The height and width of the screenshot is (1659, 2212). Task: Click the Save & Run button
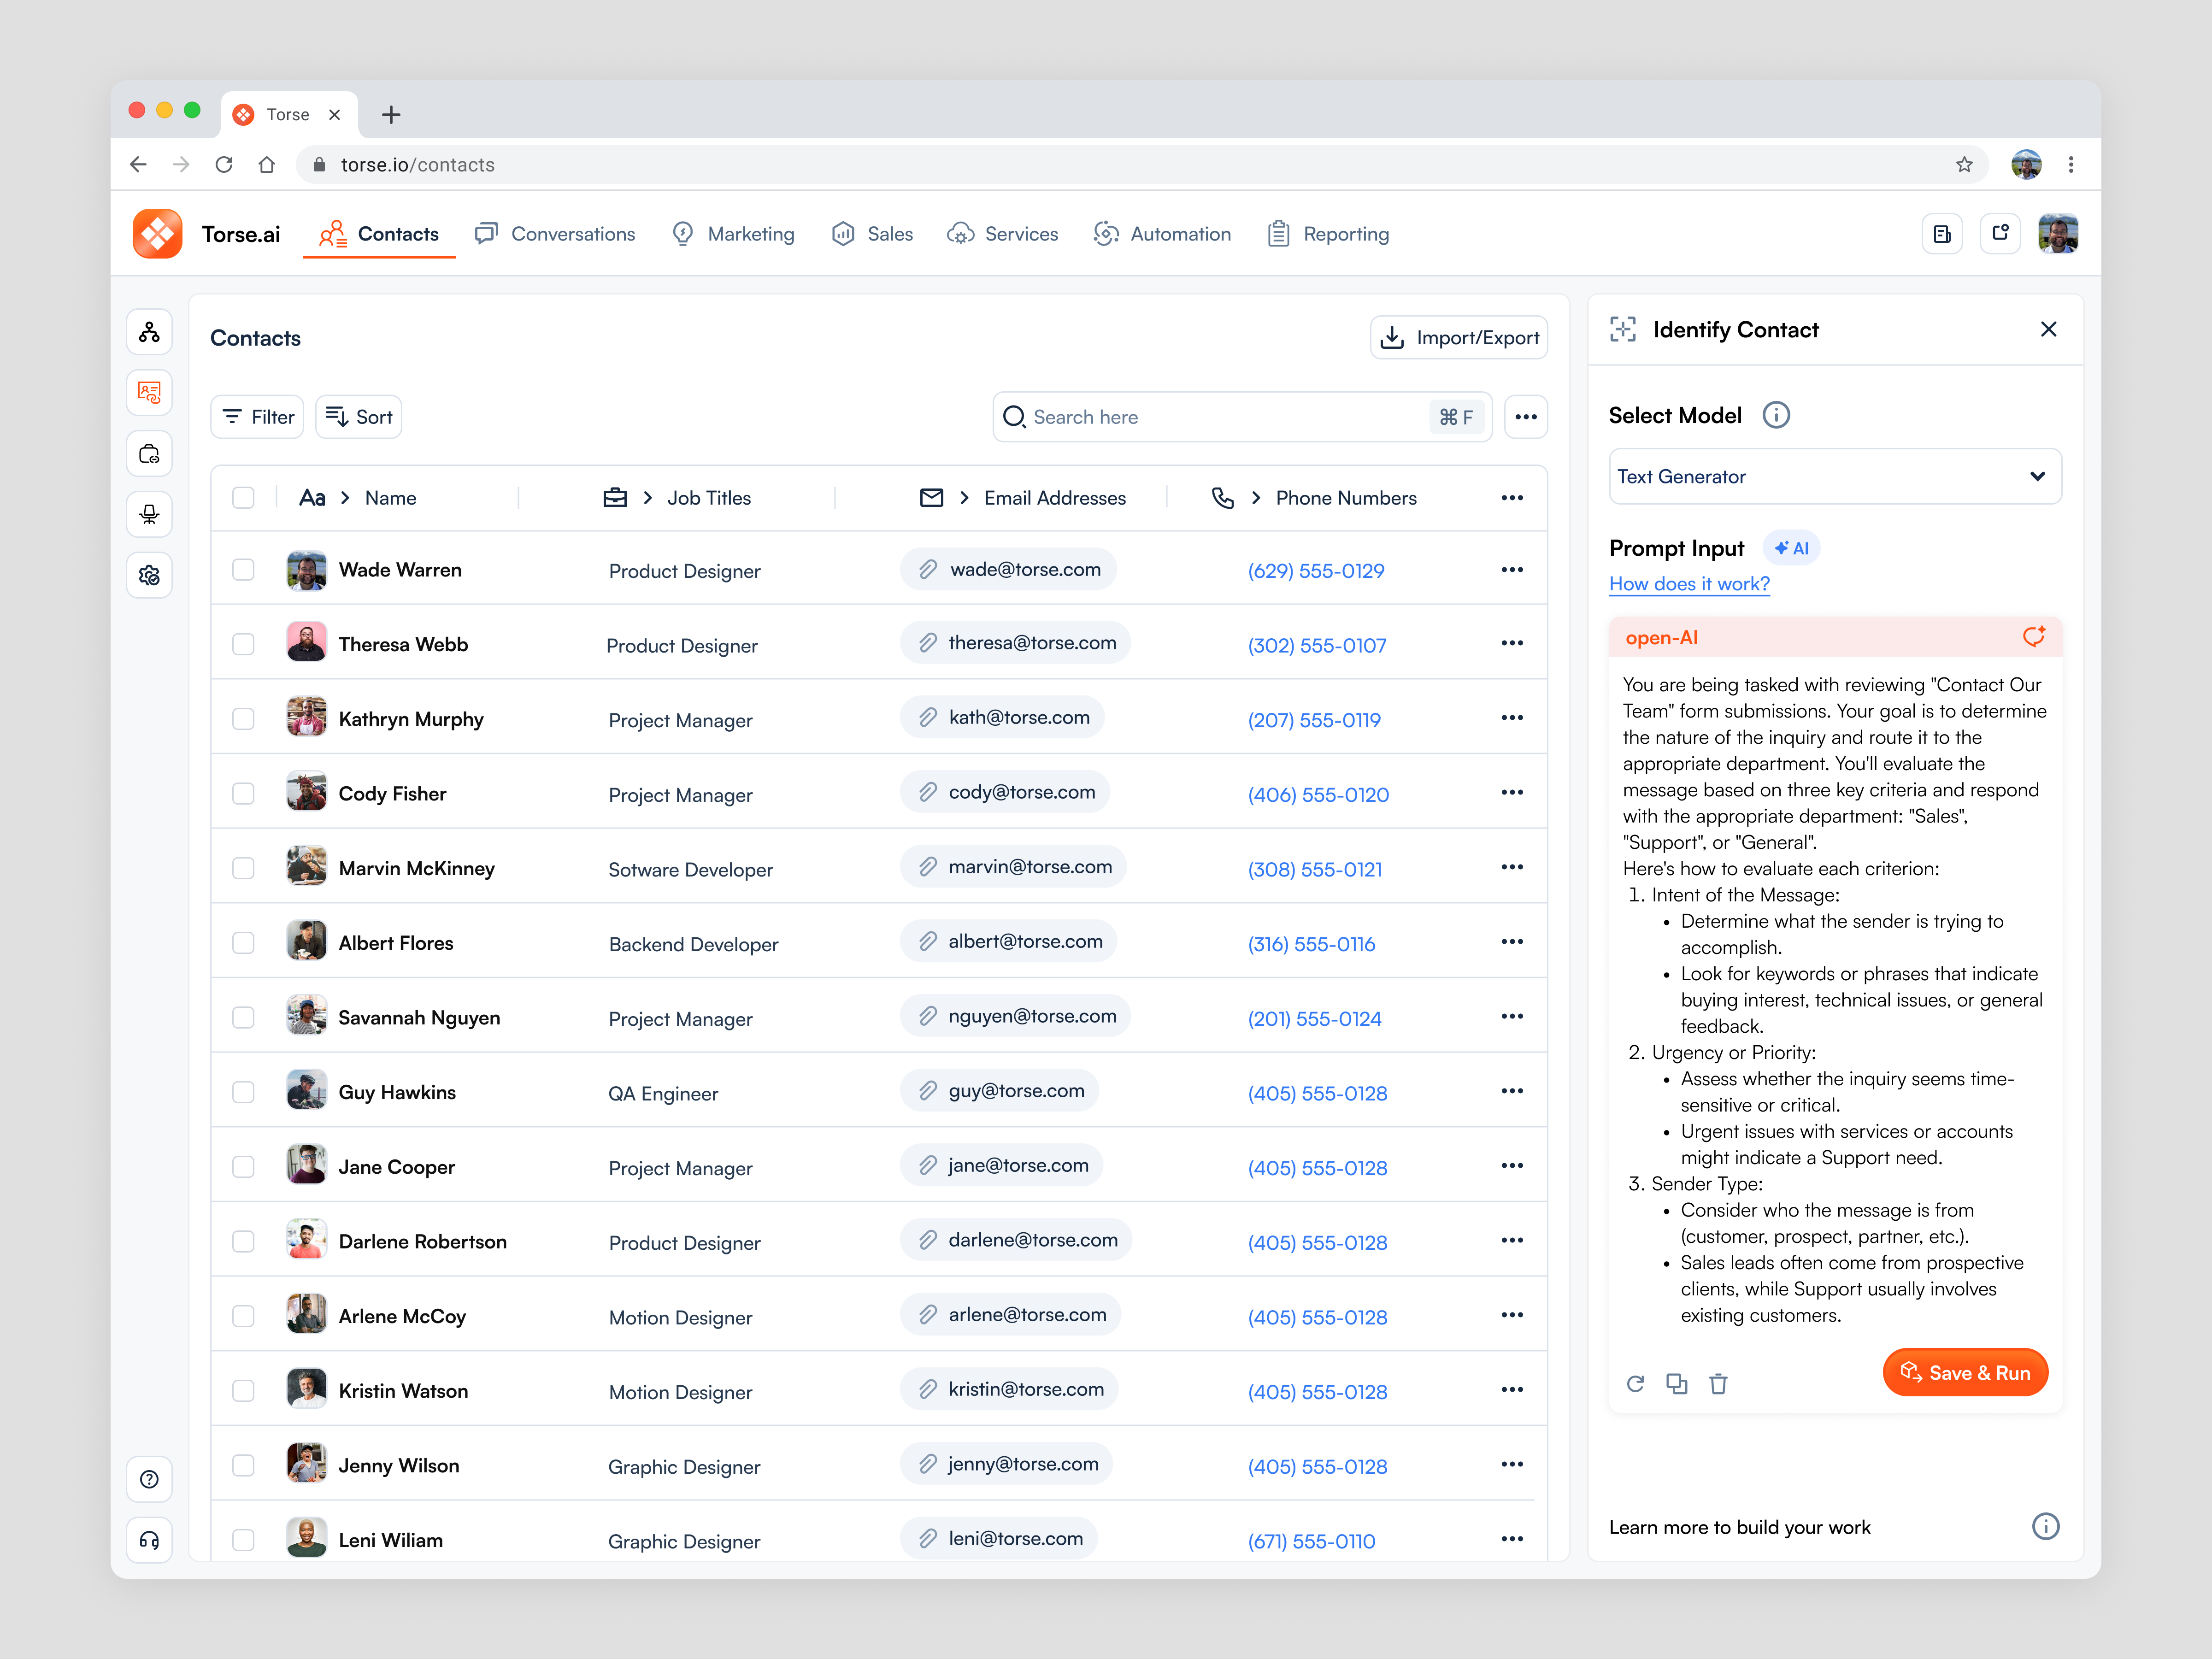click(1964, 1372)
